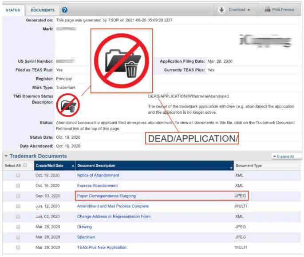Open Change Address or Representation Form link
Screen dimensions: 304x257
click(x=114, y=217)
